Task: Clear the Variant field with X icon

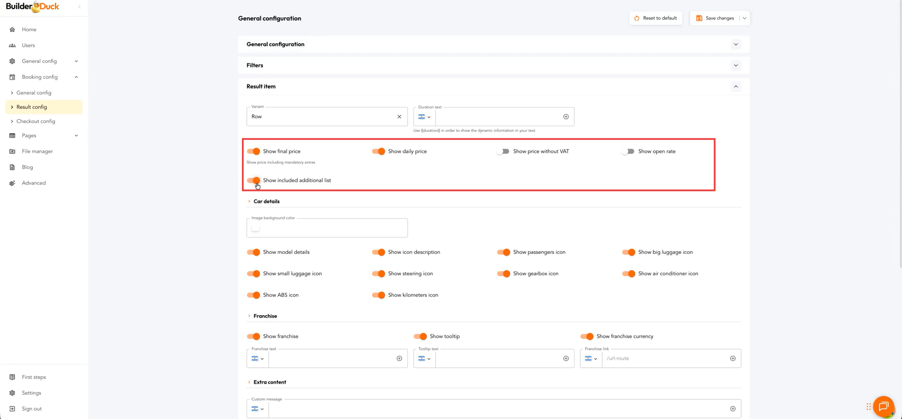Action: 399,117
